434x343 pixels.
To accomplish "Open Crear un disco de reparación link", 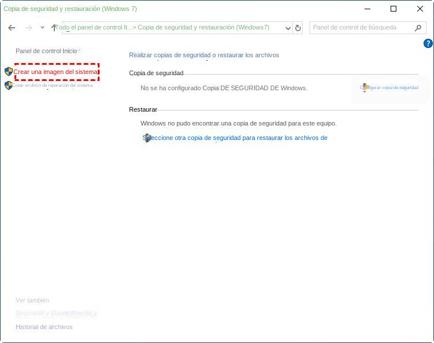I will click(52, 85).
